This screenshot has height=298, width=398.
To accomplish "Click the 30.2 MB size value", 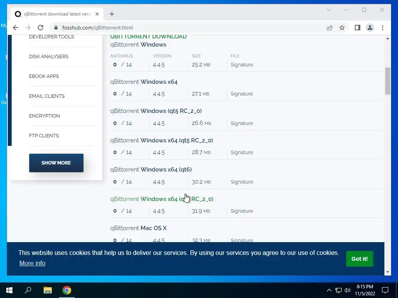I will [201, 182].
